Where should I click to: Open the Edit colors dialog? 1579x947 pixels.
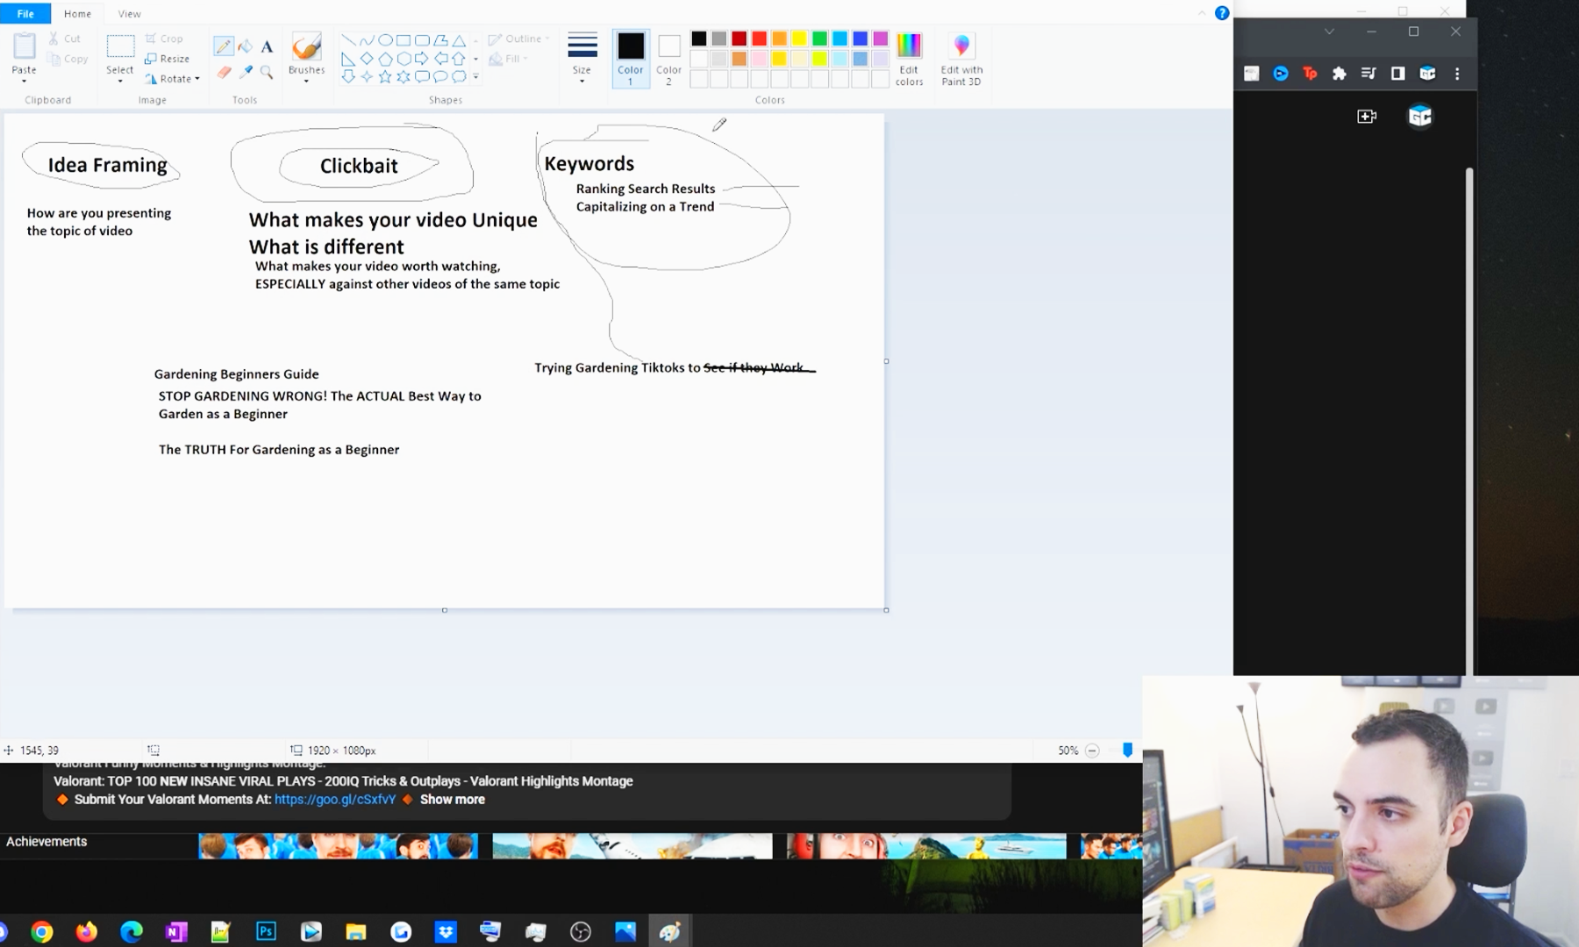[x=909, y=59]
